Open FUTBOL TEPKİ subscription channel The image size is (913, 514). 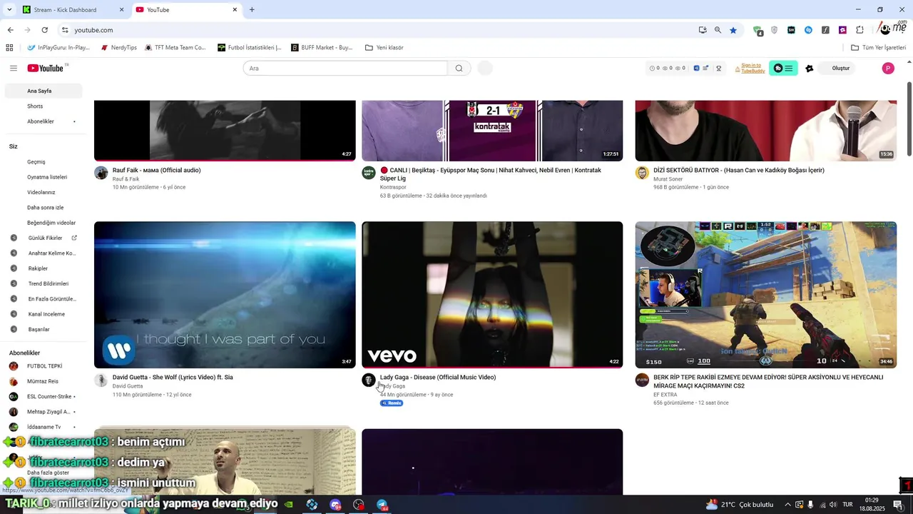[44, 366]
